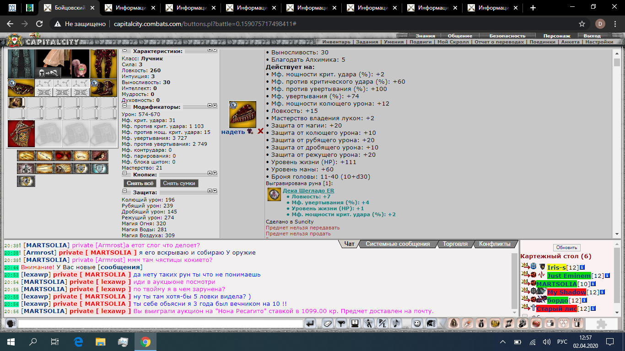Viewport: 625px width, 351px height.
Task: Click the hooded figure icon in toolbar
Action: 453,323
